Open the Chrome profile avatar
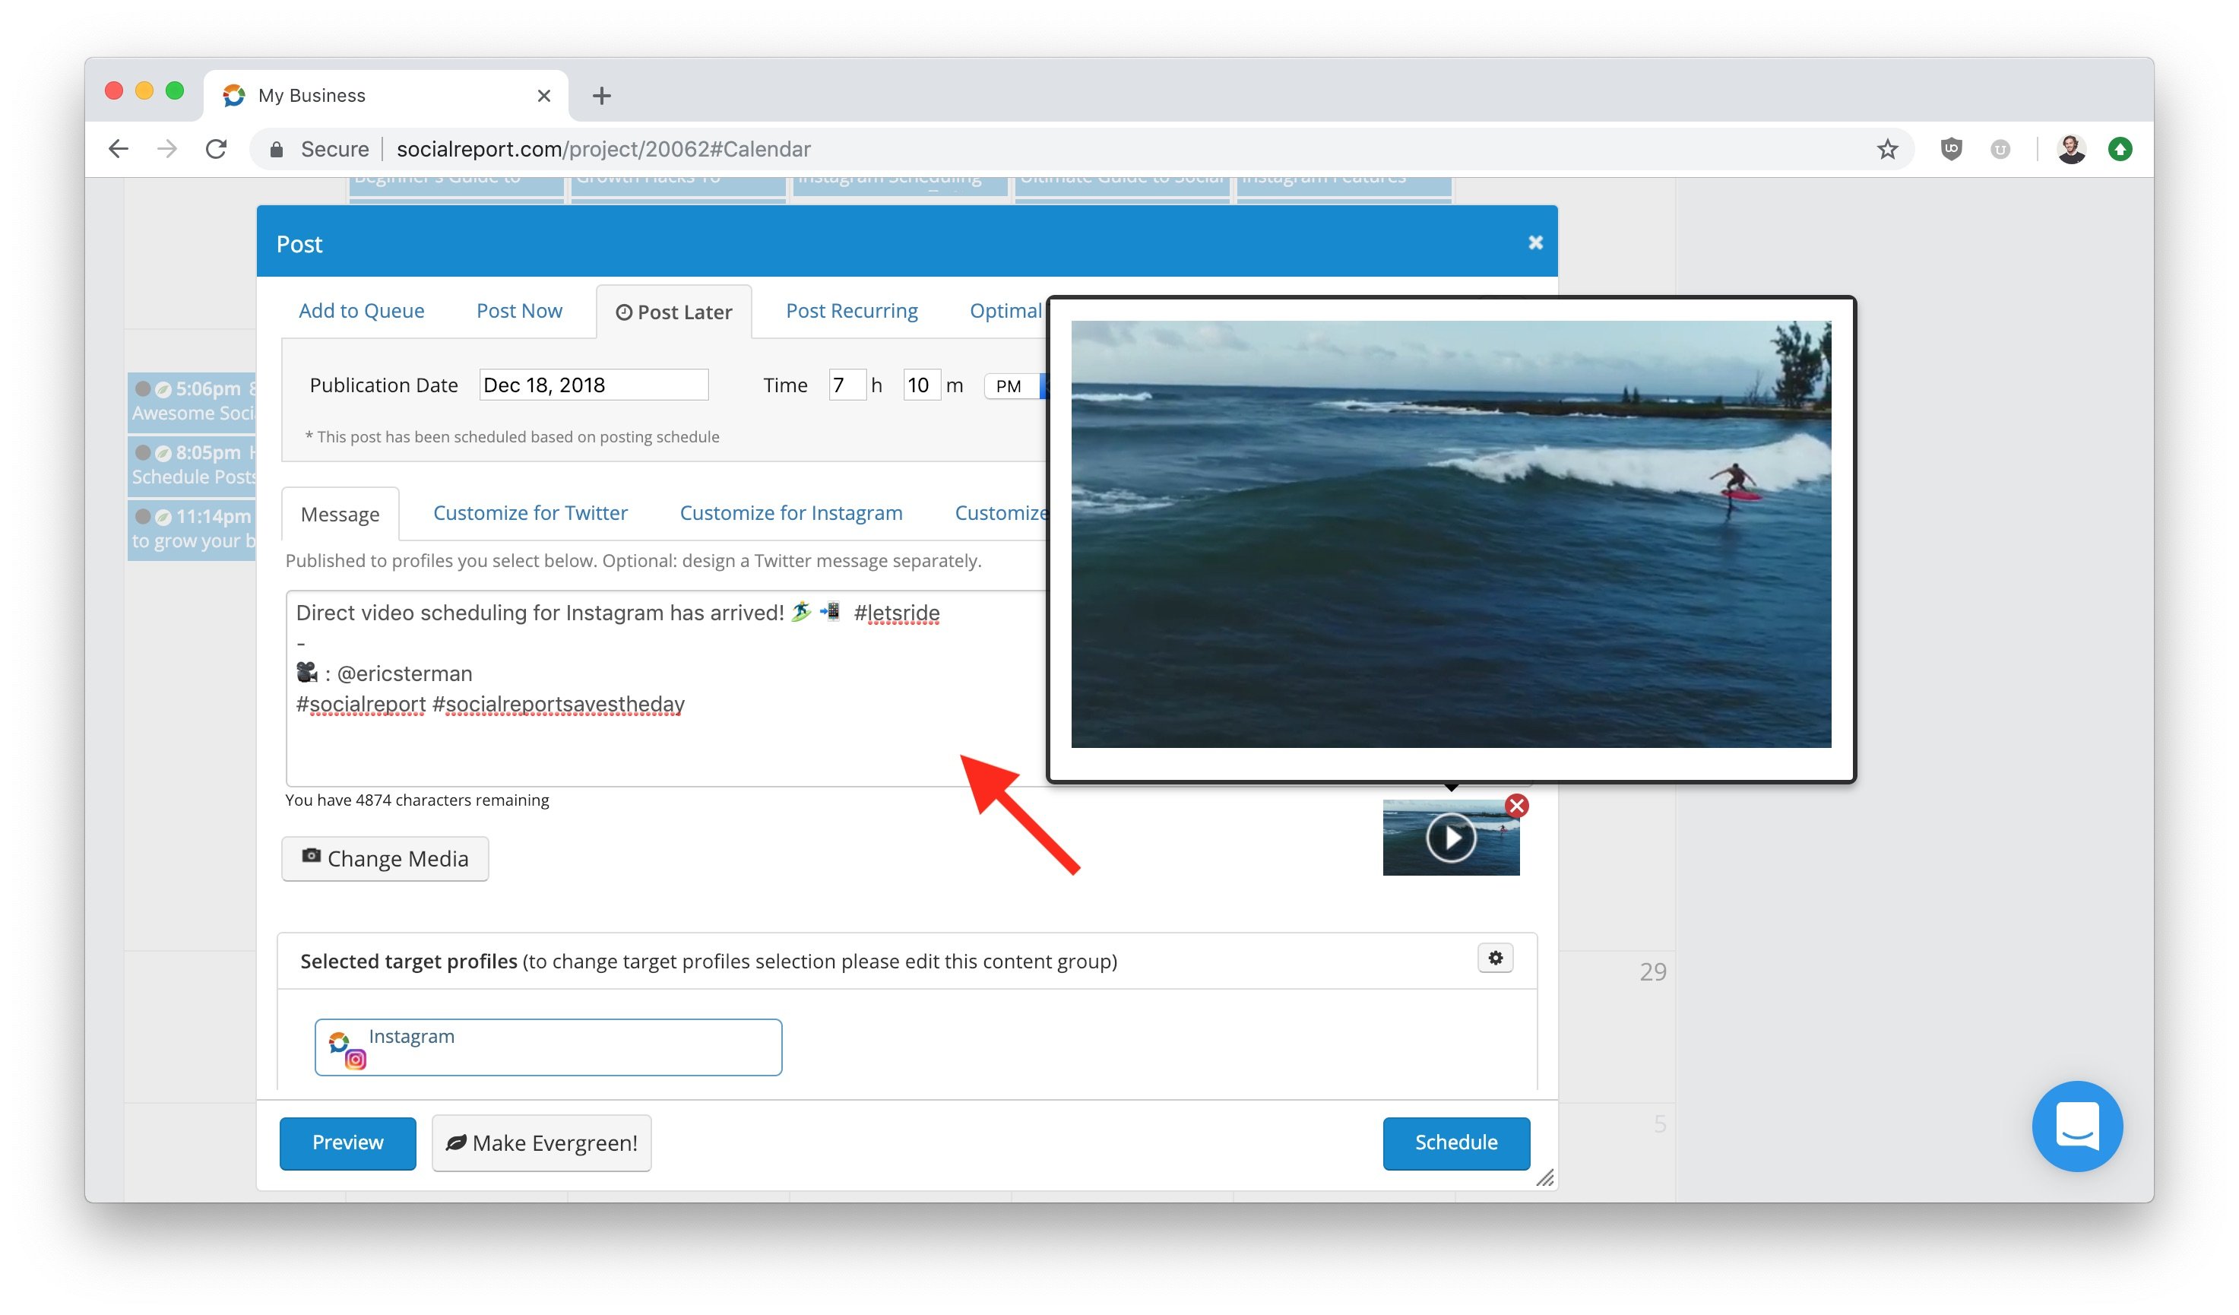This screenshot has height=1315, width=2239. [2071, 148]
